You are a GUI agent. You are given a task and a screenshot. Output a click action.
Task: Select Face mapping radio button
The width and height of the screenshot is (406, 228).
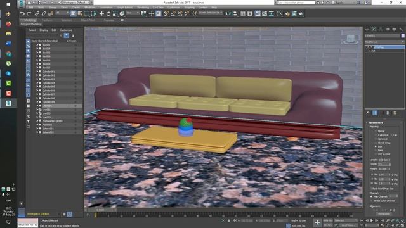[376, 150]
